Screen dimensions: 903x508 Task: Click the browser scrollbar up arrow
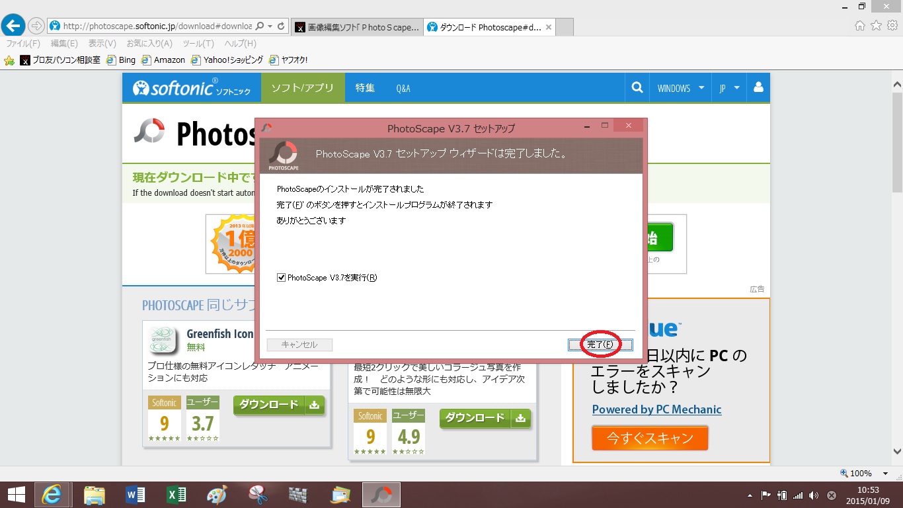[x=897, y=85]
